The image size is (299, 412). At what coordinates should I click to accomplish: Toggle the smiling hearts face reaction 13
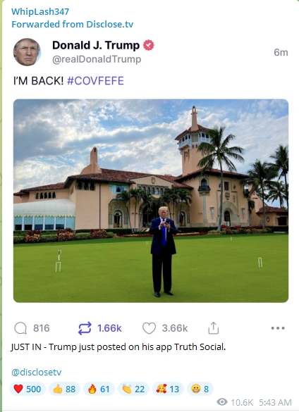click(168, 389)
